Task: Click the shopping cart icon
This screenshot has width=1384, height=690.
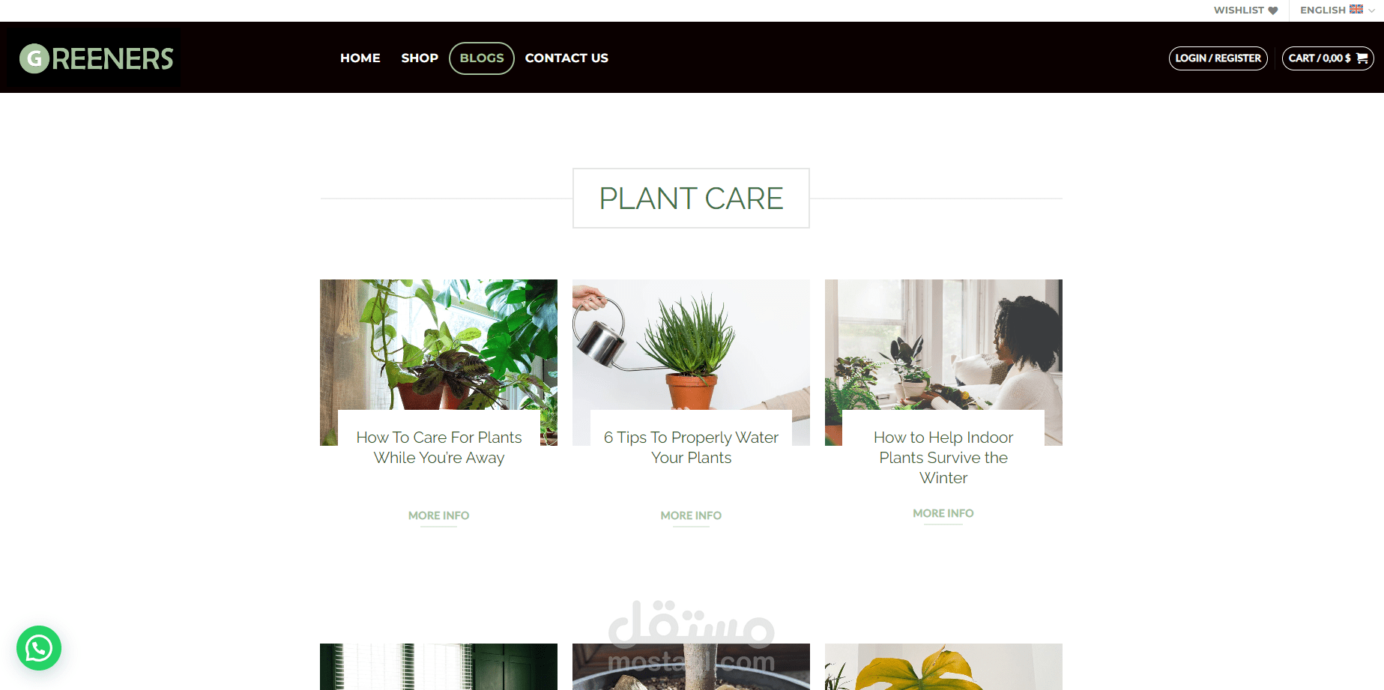Action: (1362, 58)
